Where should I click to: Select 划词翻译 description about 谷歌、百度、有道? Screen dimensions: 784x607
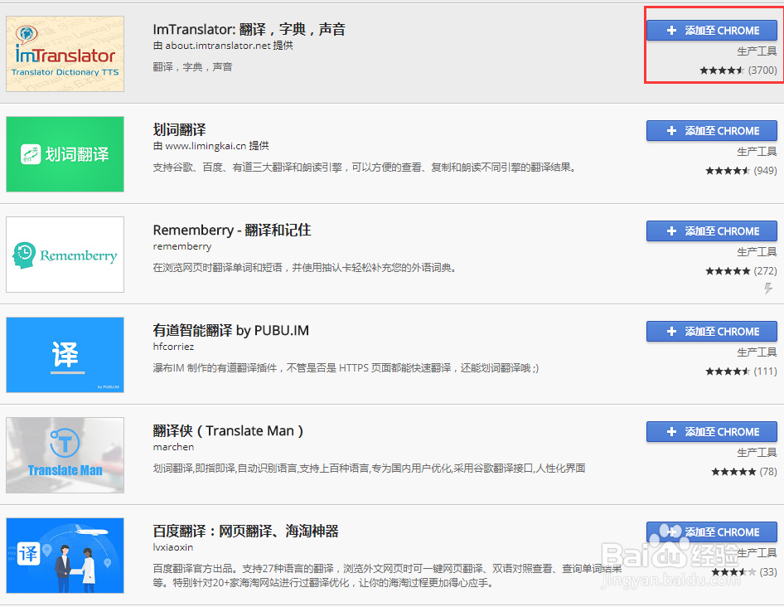[365, 168]
